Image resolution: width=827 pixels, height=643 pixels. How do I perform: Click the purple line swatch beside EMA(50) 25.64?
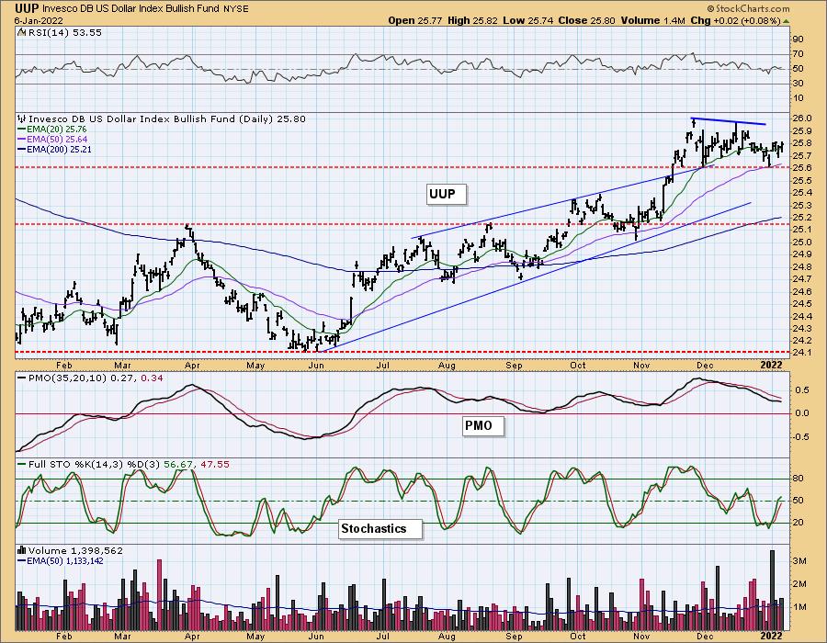click(22, 139)
